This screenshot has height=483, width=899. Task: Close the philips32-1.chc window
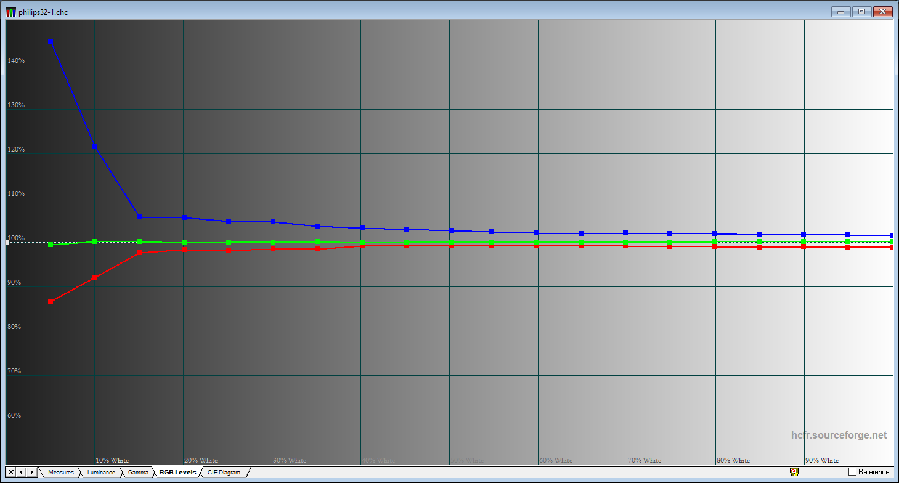coord(882,11)
